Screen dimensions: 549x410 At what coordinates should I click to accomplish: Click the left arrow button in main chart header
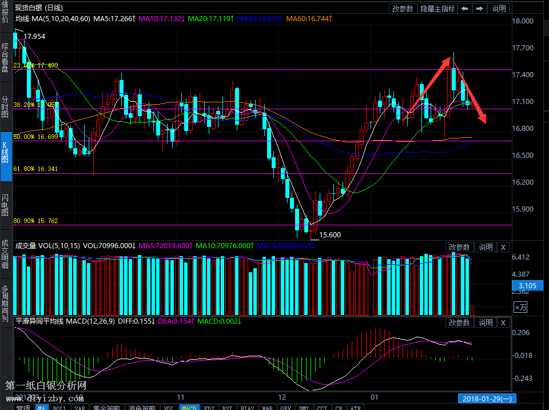tap(465, 9)
